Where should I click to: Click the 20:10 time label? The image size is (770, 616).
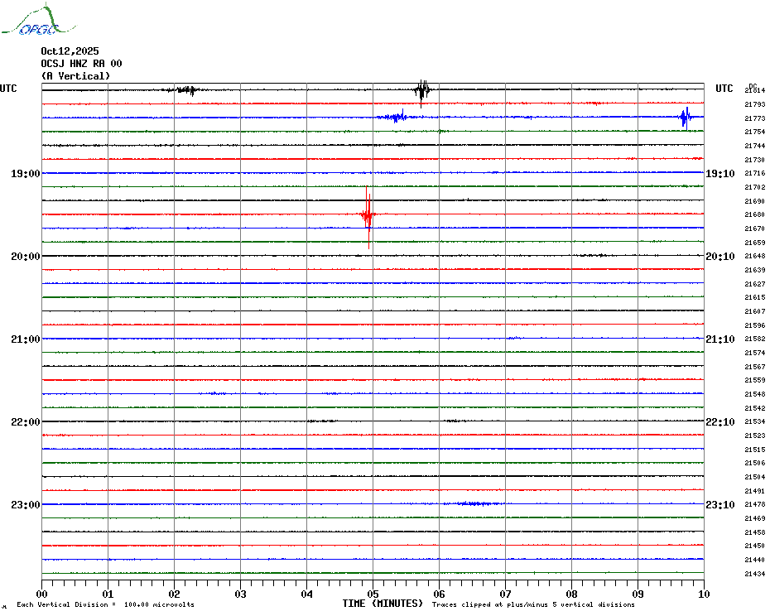[720, 257]
